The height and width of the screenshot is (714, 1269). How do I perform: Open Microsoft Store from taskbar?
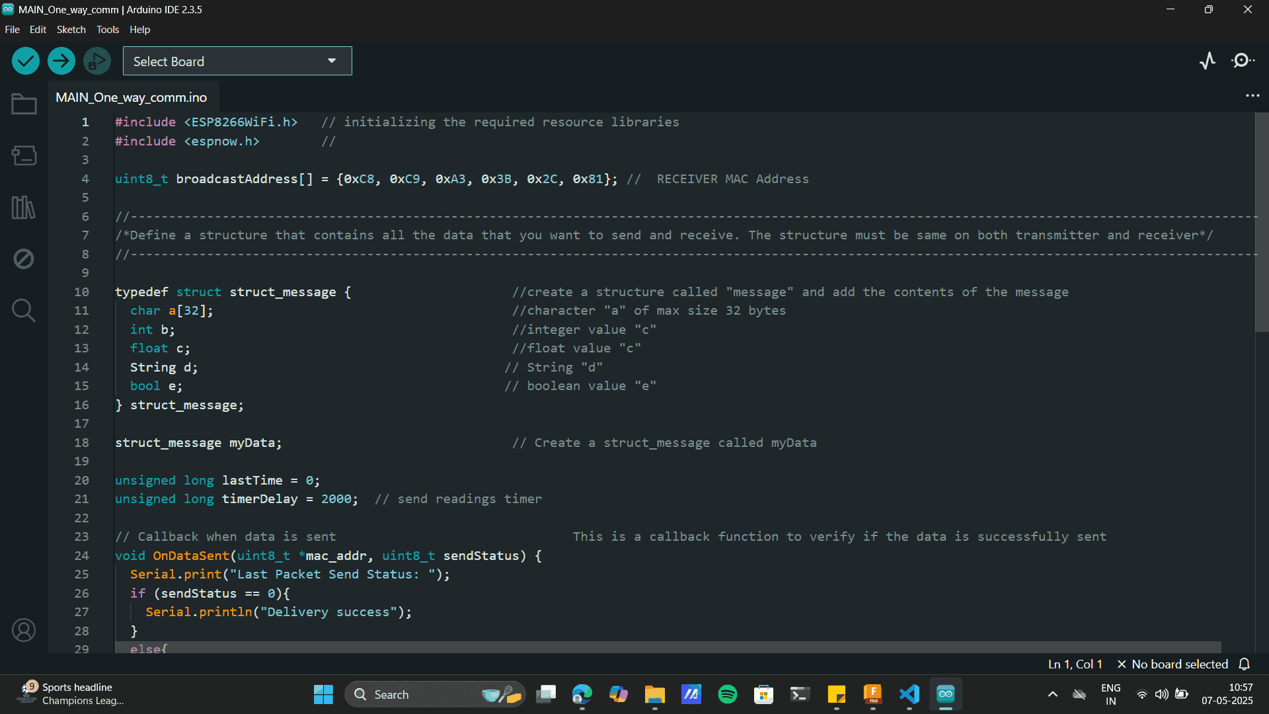tap(764, 694)
